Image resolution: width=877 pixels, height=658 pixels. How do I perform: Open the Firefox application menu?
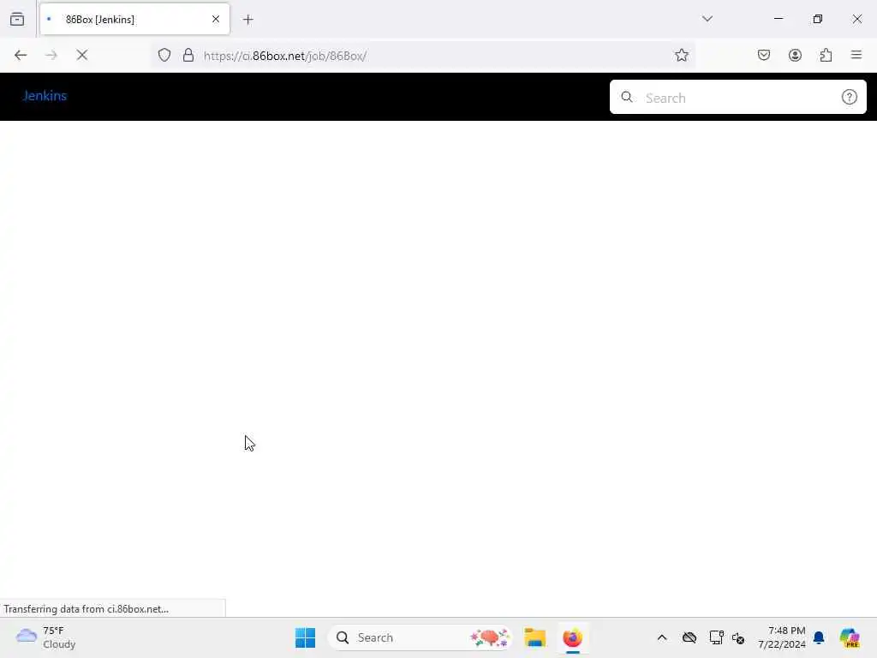pyautogui.click(x=856, y=55)
